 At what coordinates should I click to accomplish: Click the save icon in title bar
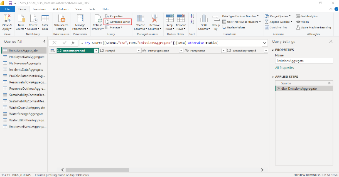[x=10, y=3]
